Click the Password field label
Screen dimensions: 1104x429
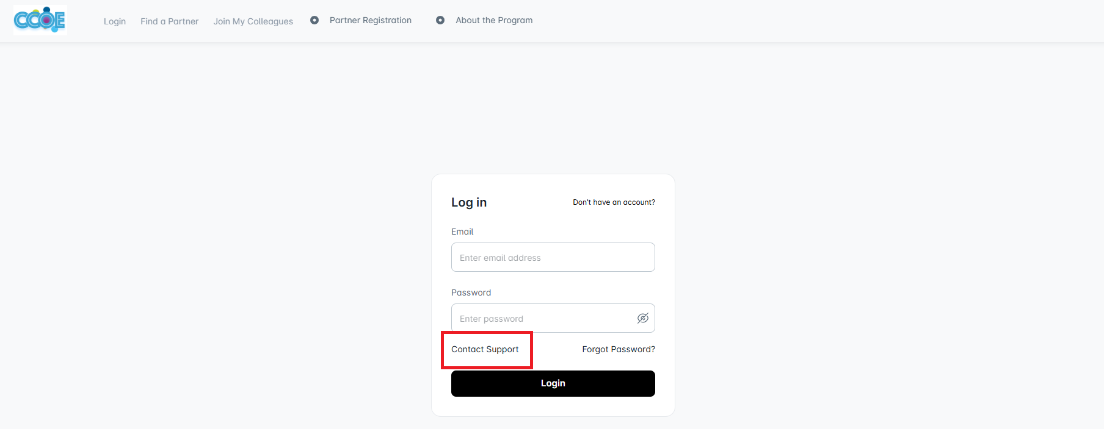pyautogui.click(x=471, y=292)
